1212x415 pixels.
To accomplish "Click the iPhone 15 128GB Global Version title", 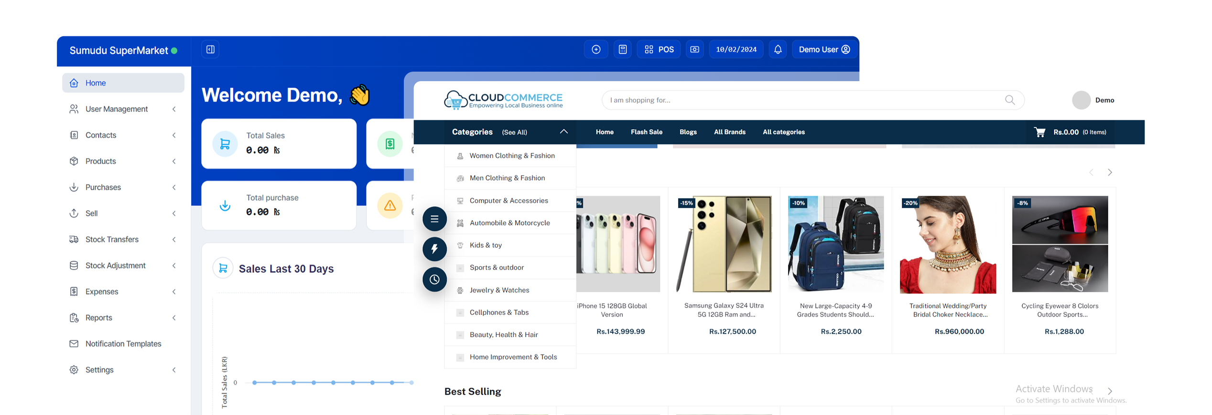I will click(612, 310).
